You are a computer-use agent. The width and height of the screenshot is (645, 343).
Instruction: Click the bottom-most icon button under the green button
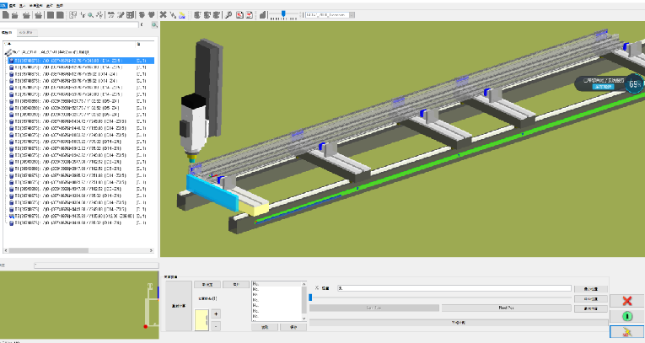pyautogui.click(x=626, y=332)
